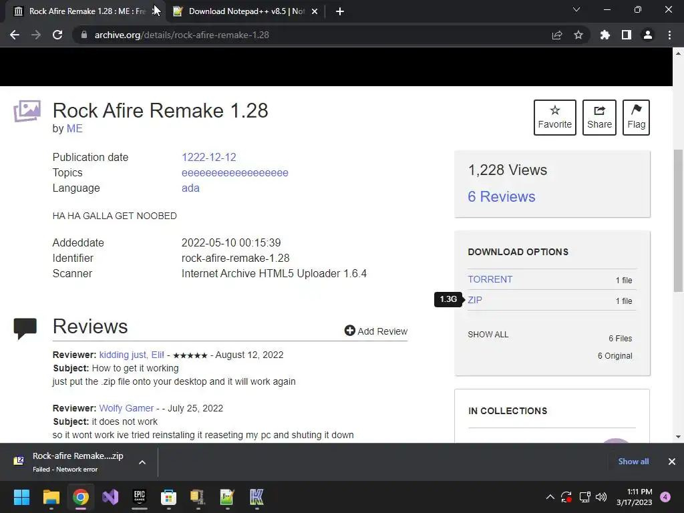This screenshot has height=513, width=684.
Task: Open the notification count badge
Action: pos(666,497)
